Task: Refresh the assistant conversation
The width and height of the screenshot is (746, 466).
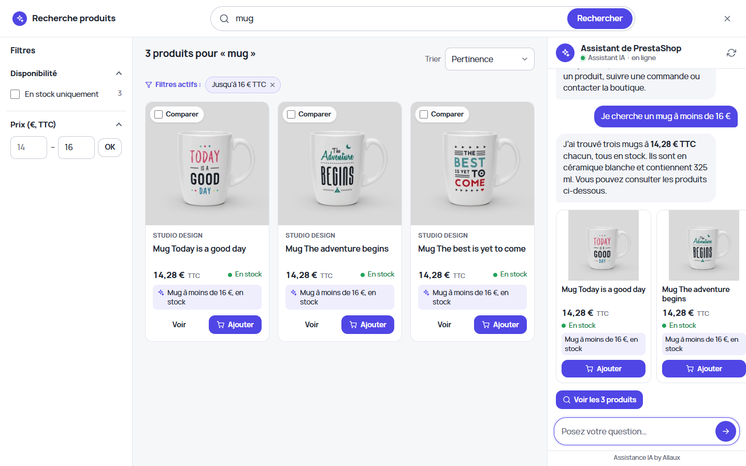Action: [x=731, y=53]
